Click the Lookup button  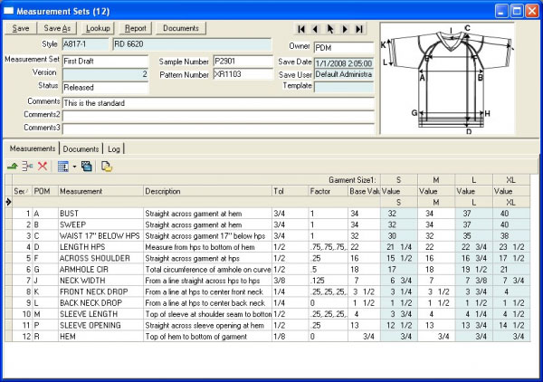(98, 29)
